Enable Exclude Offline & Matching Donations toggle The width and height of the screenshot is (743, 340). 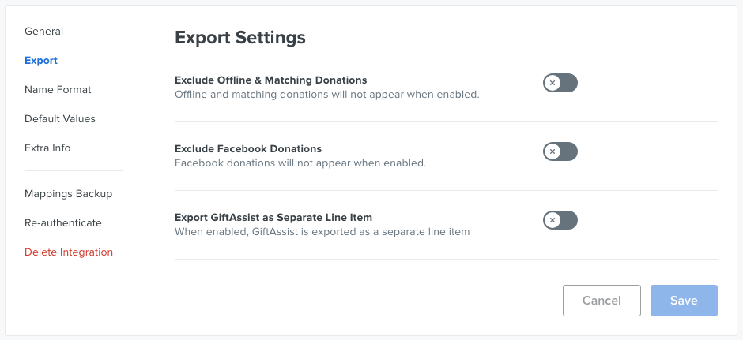coord(560,83)
